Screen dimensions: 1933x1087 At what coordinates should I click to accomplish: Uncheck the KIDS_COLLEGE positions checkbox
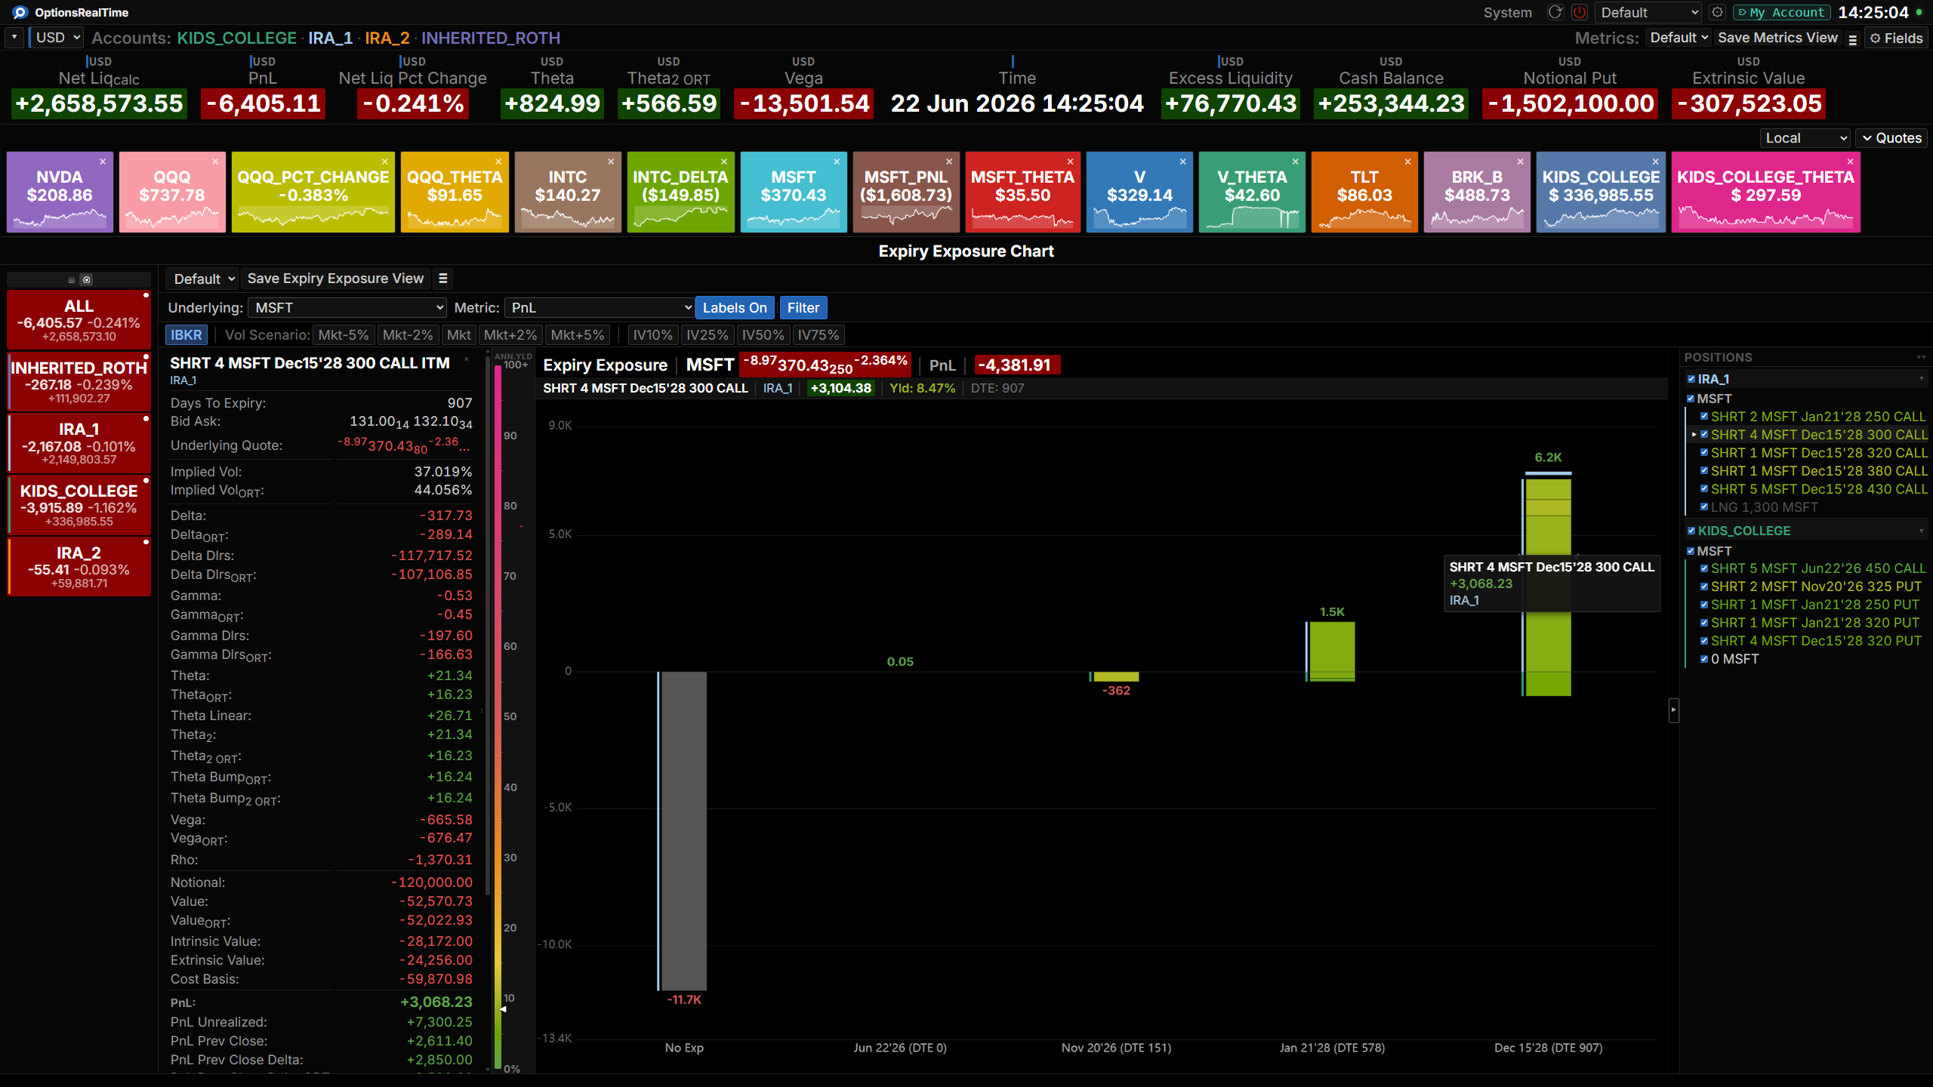click(x=1691, y=531)
